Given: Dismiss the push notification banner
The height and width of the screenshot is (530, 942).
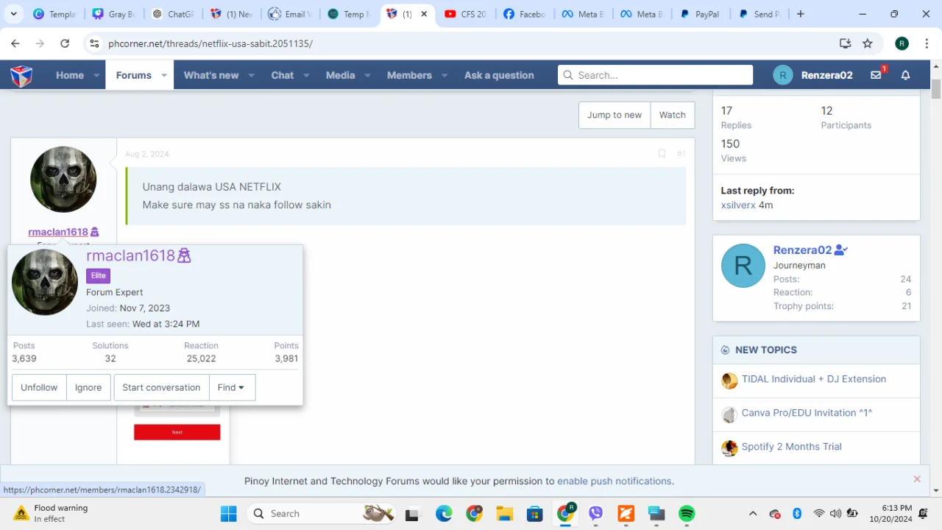Looking at the screenshot, I should pos(917,479).
